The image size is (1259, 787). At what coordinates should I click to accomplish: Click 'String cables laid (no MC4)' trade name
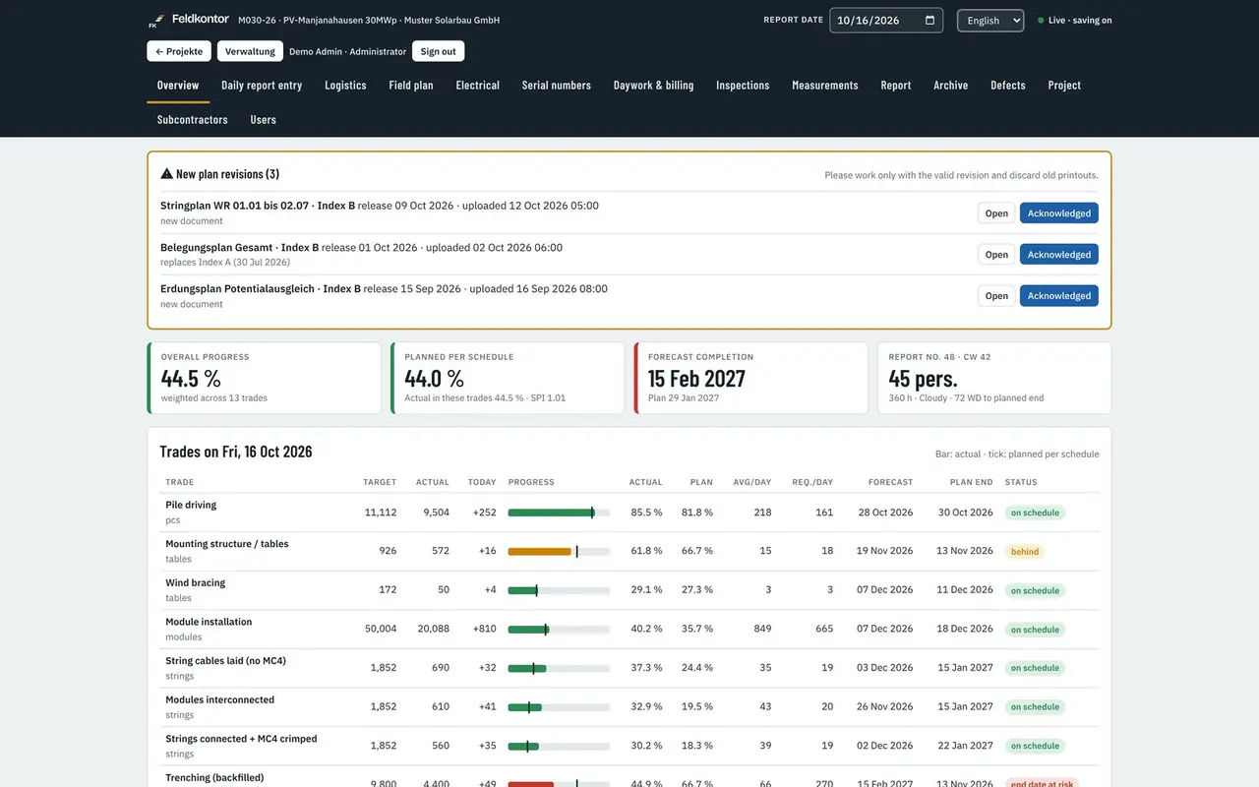[225, 661]
